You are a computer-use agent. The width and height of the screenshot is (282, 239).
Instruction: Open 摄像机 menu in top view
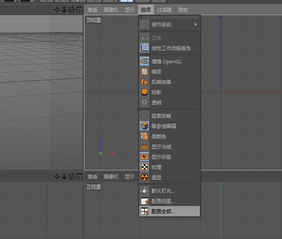pyautogui.click(x=111, y=10)
